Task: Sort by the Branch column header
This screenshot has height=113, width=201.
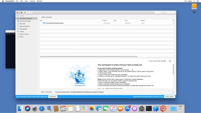Action: [x=143, y=20]
